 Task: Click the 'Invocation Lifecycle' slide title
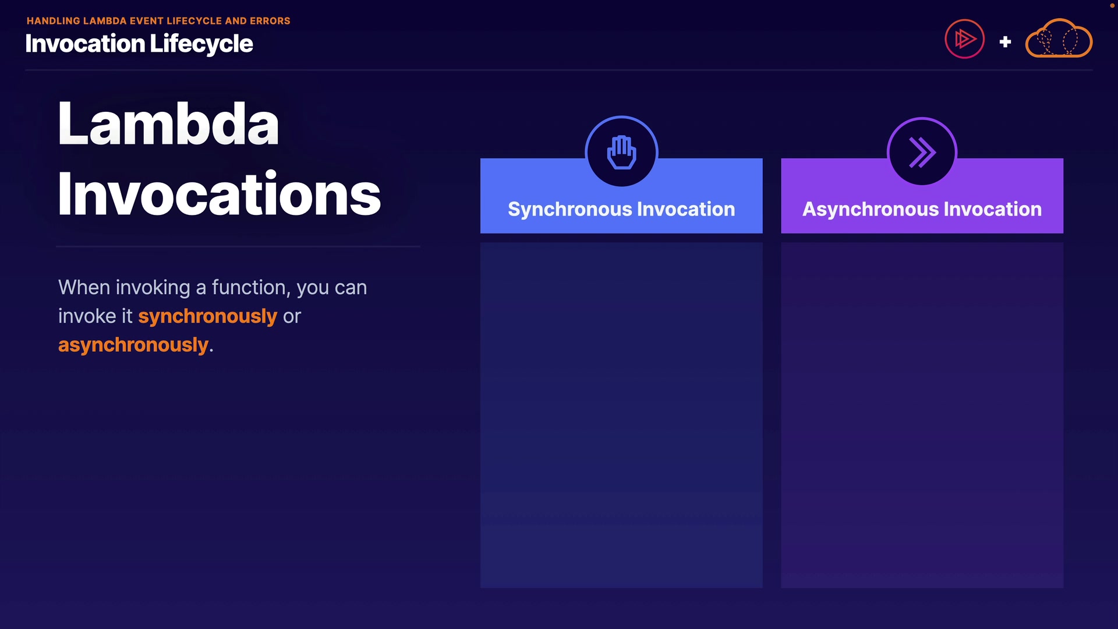point(139,44)
